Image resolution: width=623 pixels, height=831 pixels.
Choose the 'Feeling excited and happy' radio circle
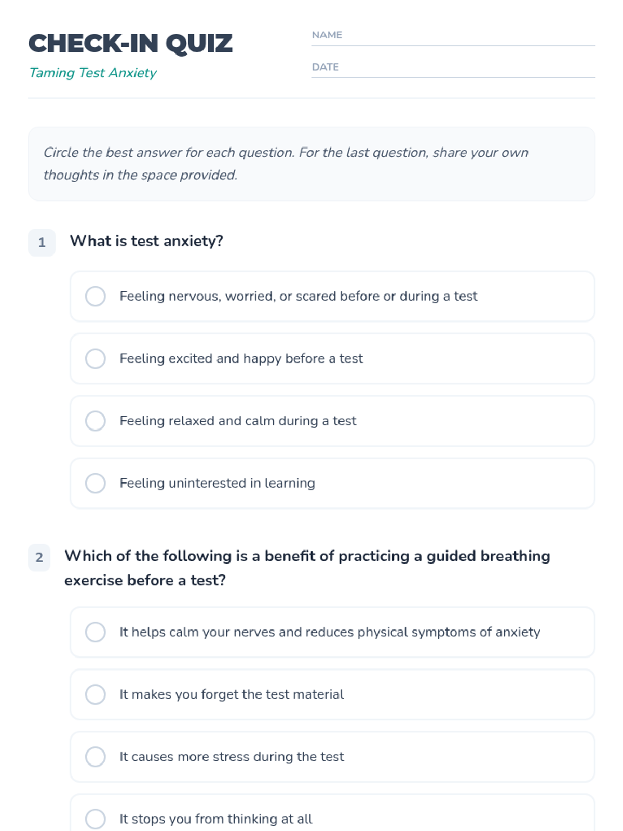pyautogui.click(x=96, y=358)
